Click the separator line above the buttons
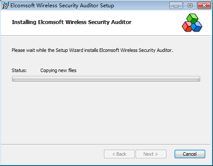Screen dimensions: 213x166 pyautogui.click(x=106, y=144)
